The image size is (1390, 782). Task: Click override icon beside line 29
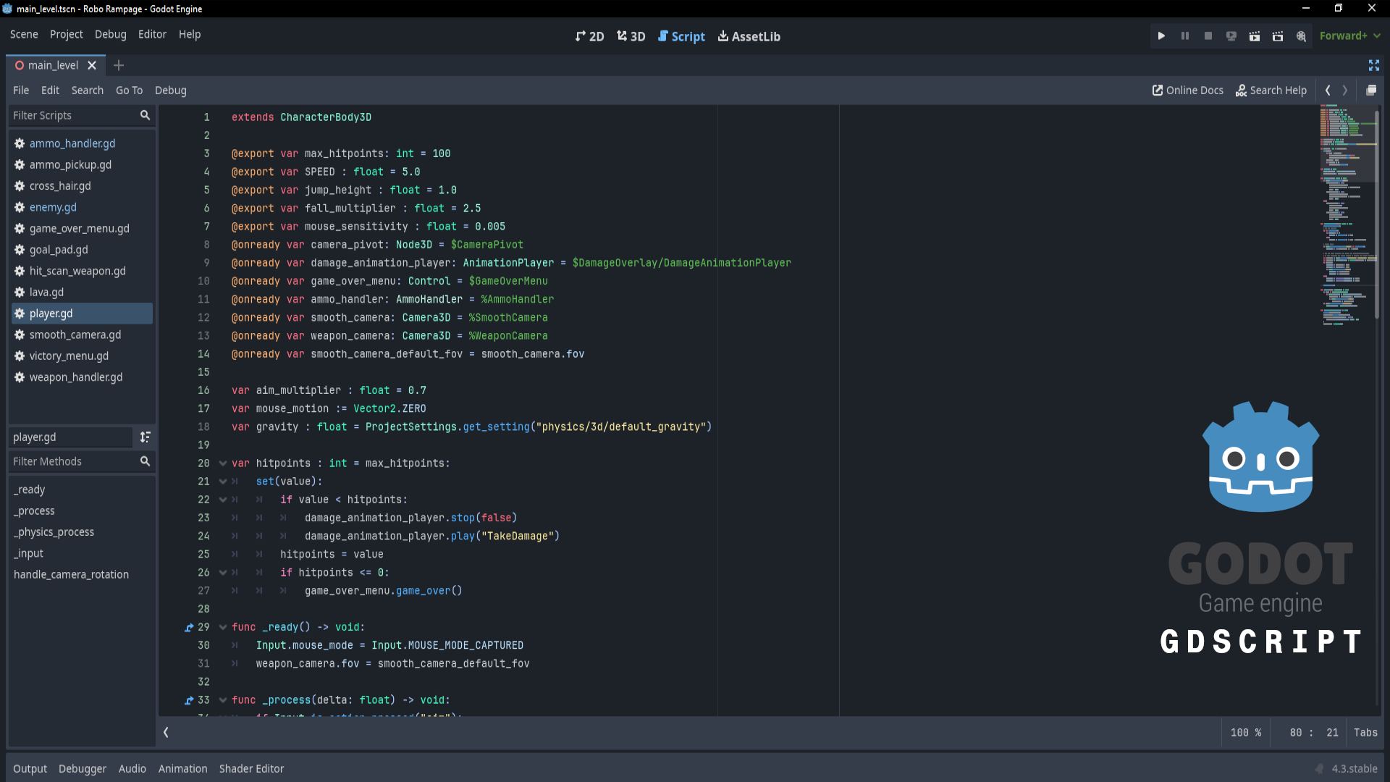[189, 627]
